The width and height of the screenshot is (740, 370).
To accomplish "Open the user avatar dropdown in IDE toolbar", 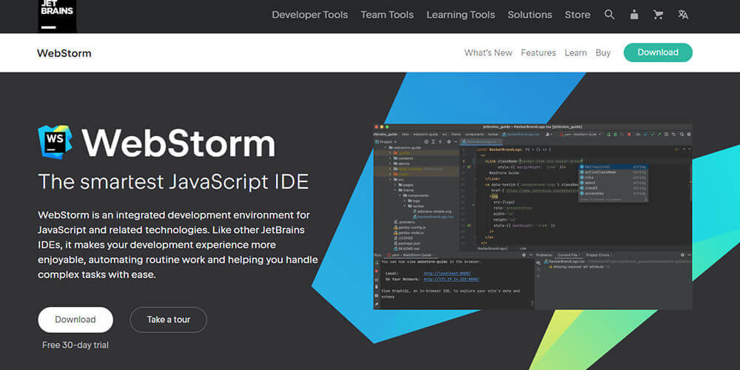I will 549,135.
